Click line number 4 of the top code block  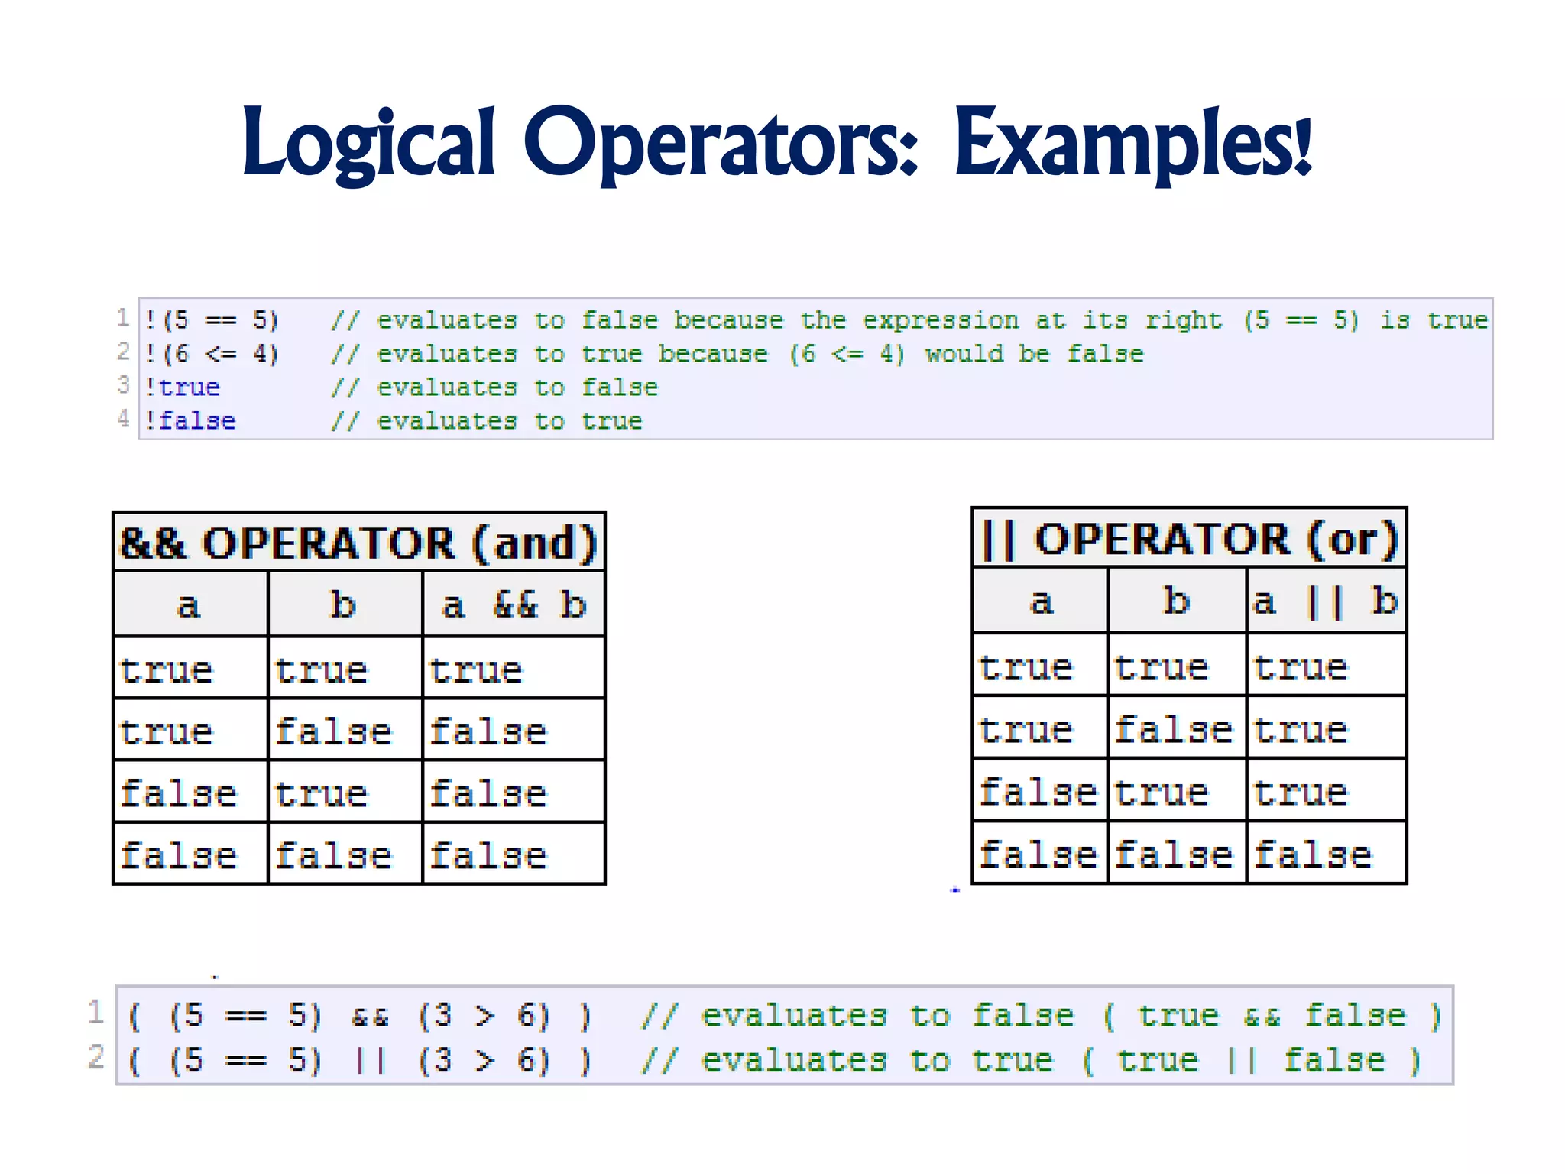[123, 418]
